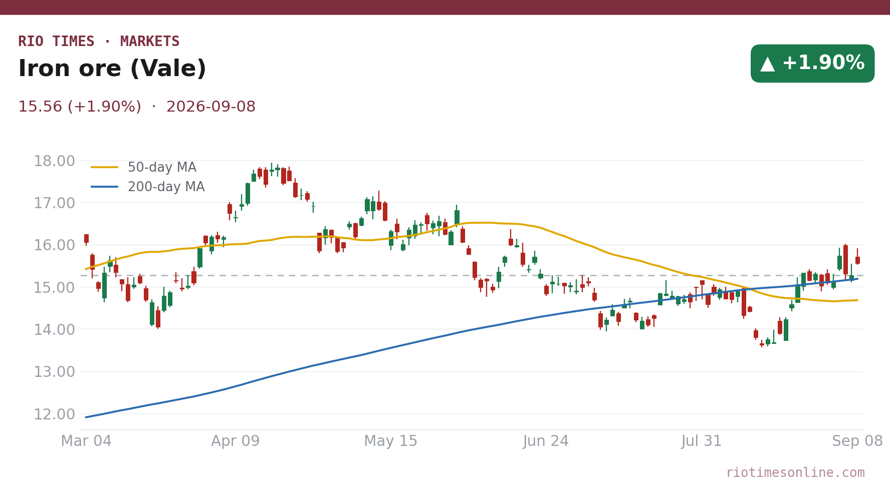Click the 15.00 y-axis label

click(54, 288)
